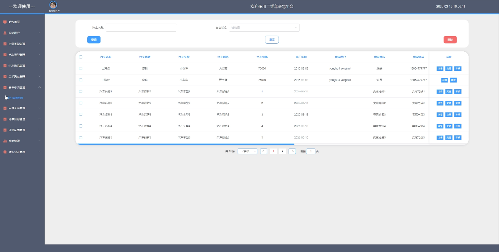Click the 二手汽车管理 sidebar icon
499x252 pixels.
(5, 77)
